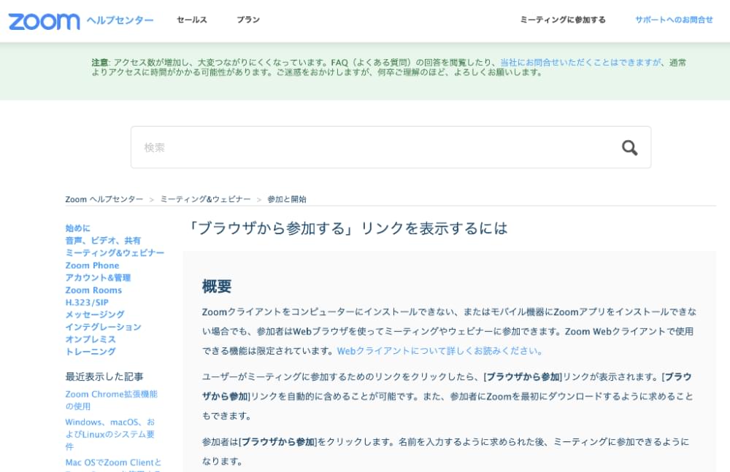The image size is (730, 472).
Task: Click the magnifying glass search icon
Action: tap(629, 147)
